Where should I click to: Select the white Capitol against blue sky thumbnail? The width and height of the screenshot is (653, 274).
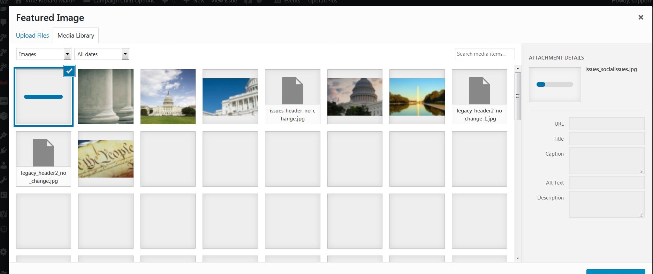coord(230,97)
